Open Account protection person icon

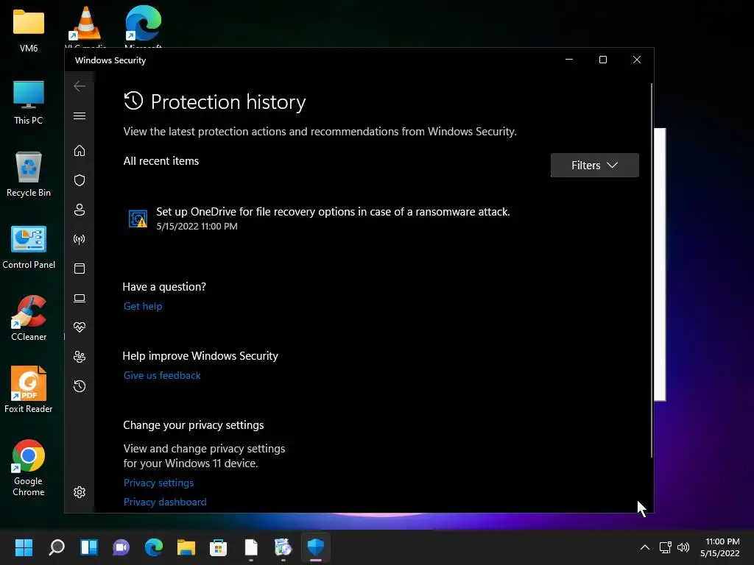click(x=80, y=210)
